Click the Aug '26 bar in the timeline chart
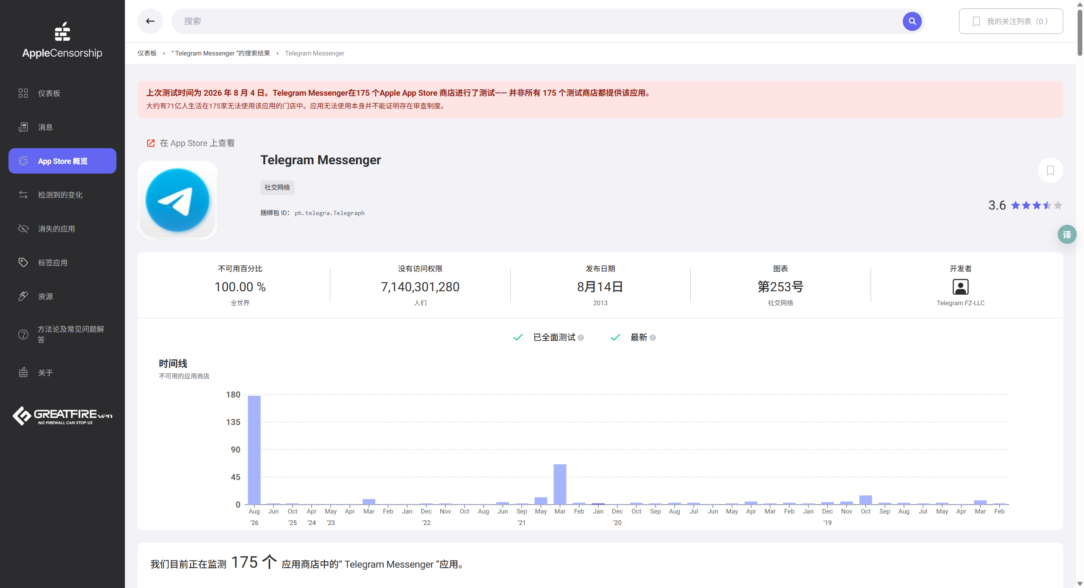Image resolution: width=1084 pixels, height=588 pixels. pyautogui.click(x=254, y=450)
